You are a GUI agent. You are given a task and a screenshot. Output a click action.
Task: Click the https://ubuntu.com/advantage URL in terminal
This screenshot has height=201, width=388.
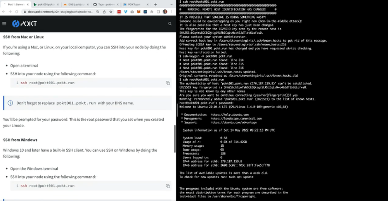point(234,122)
